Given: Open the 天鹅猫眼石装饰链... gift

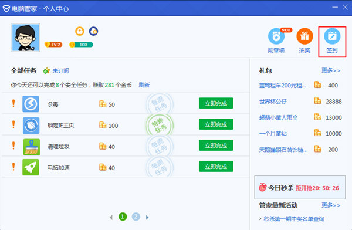Looking at the screenshot, I should pos(283,150).
